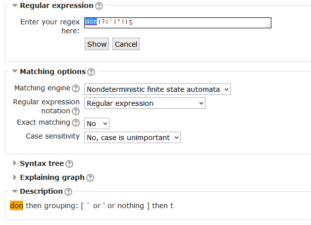Collapse the Regular expression section
This screenshot has width=311, height=225.
coord(15,5)
